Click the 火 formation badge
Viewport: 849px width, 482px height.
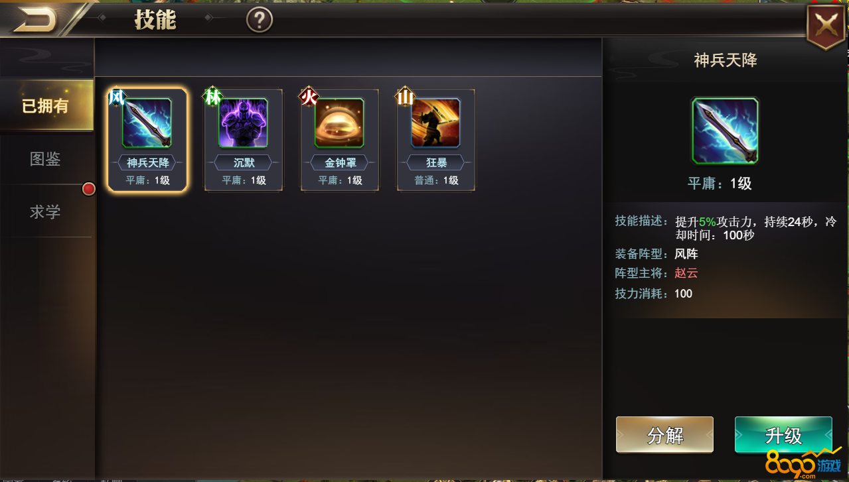[309, 97]
